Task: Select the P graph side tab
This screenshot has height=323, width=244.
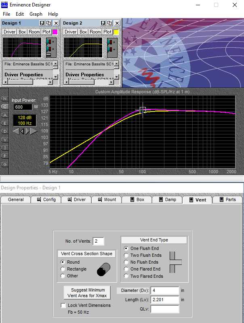Action: pyautogui.click(x=5, y=156)
